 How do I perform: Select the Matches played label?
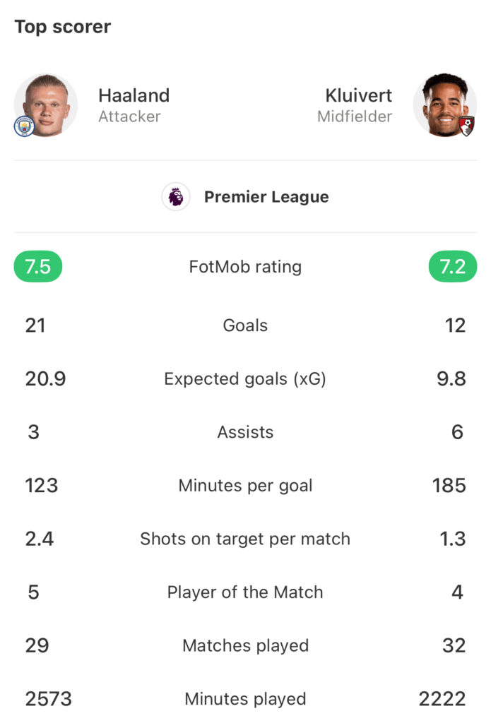[x=246, y=645]
